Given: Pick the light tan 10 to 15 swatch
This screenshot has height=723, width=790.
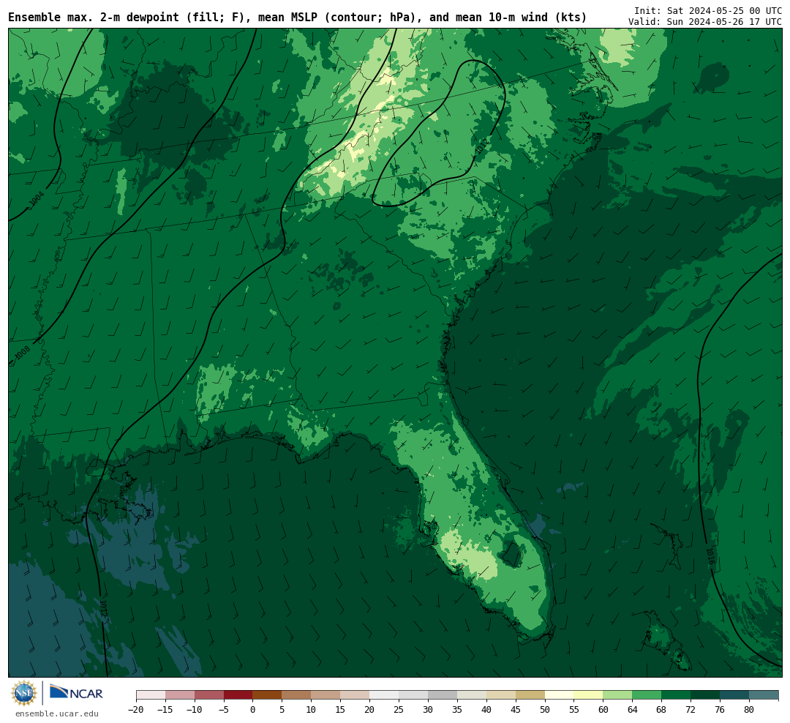Looking at the screenshot, I should coord(326,695).
